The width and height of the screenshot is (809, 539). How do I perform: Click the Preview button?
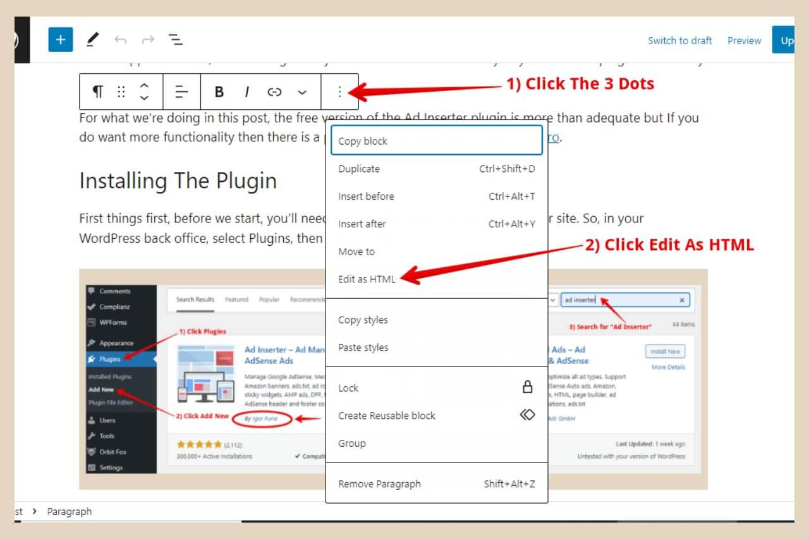click(744, 40)
